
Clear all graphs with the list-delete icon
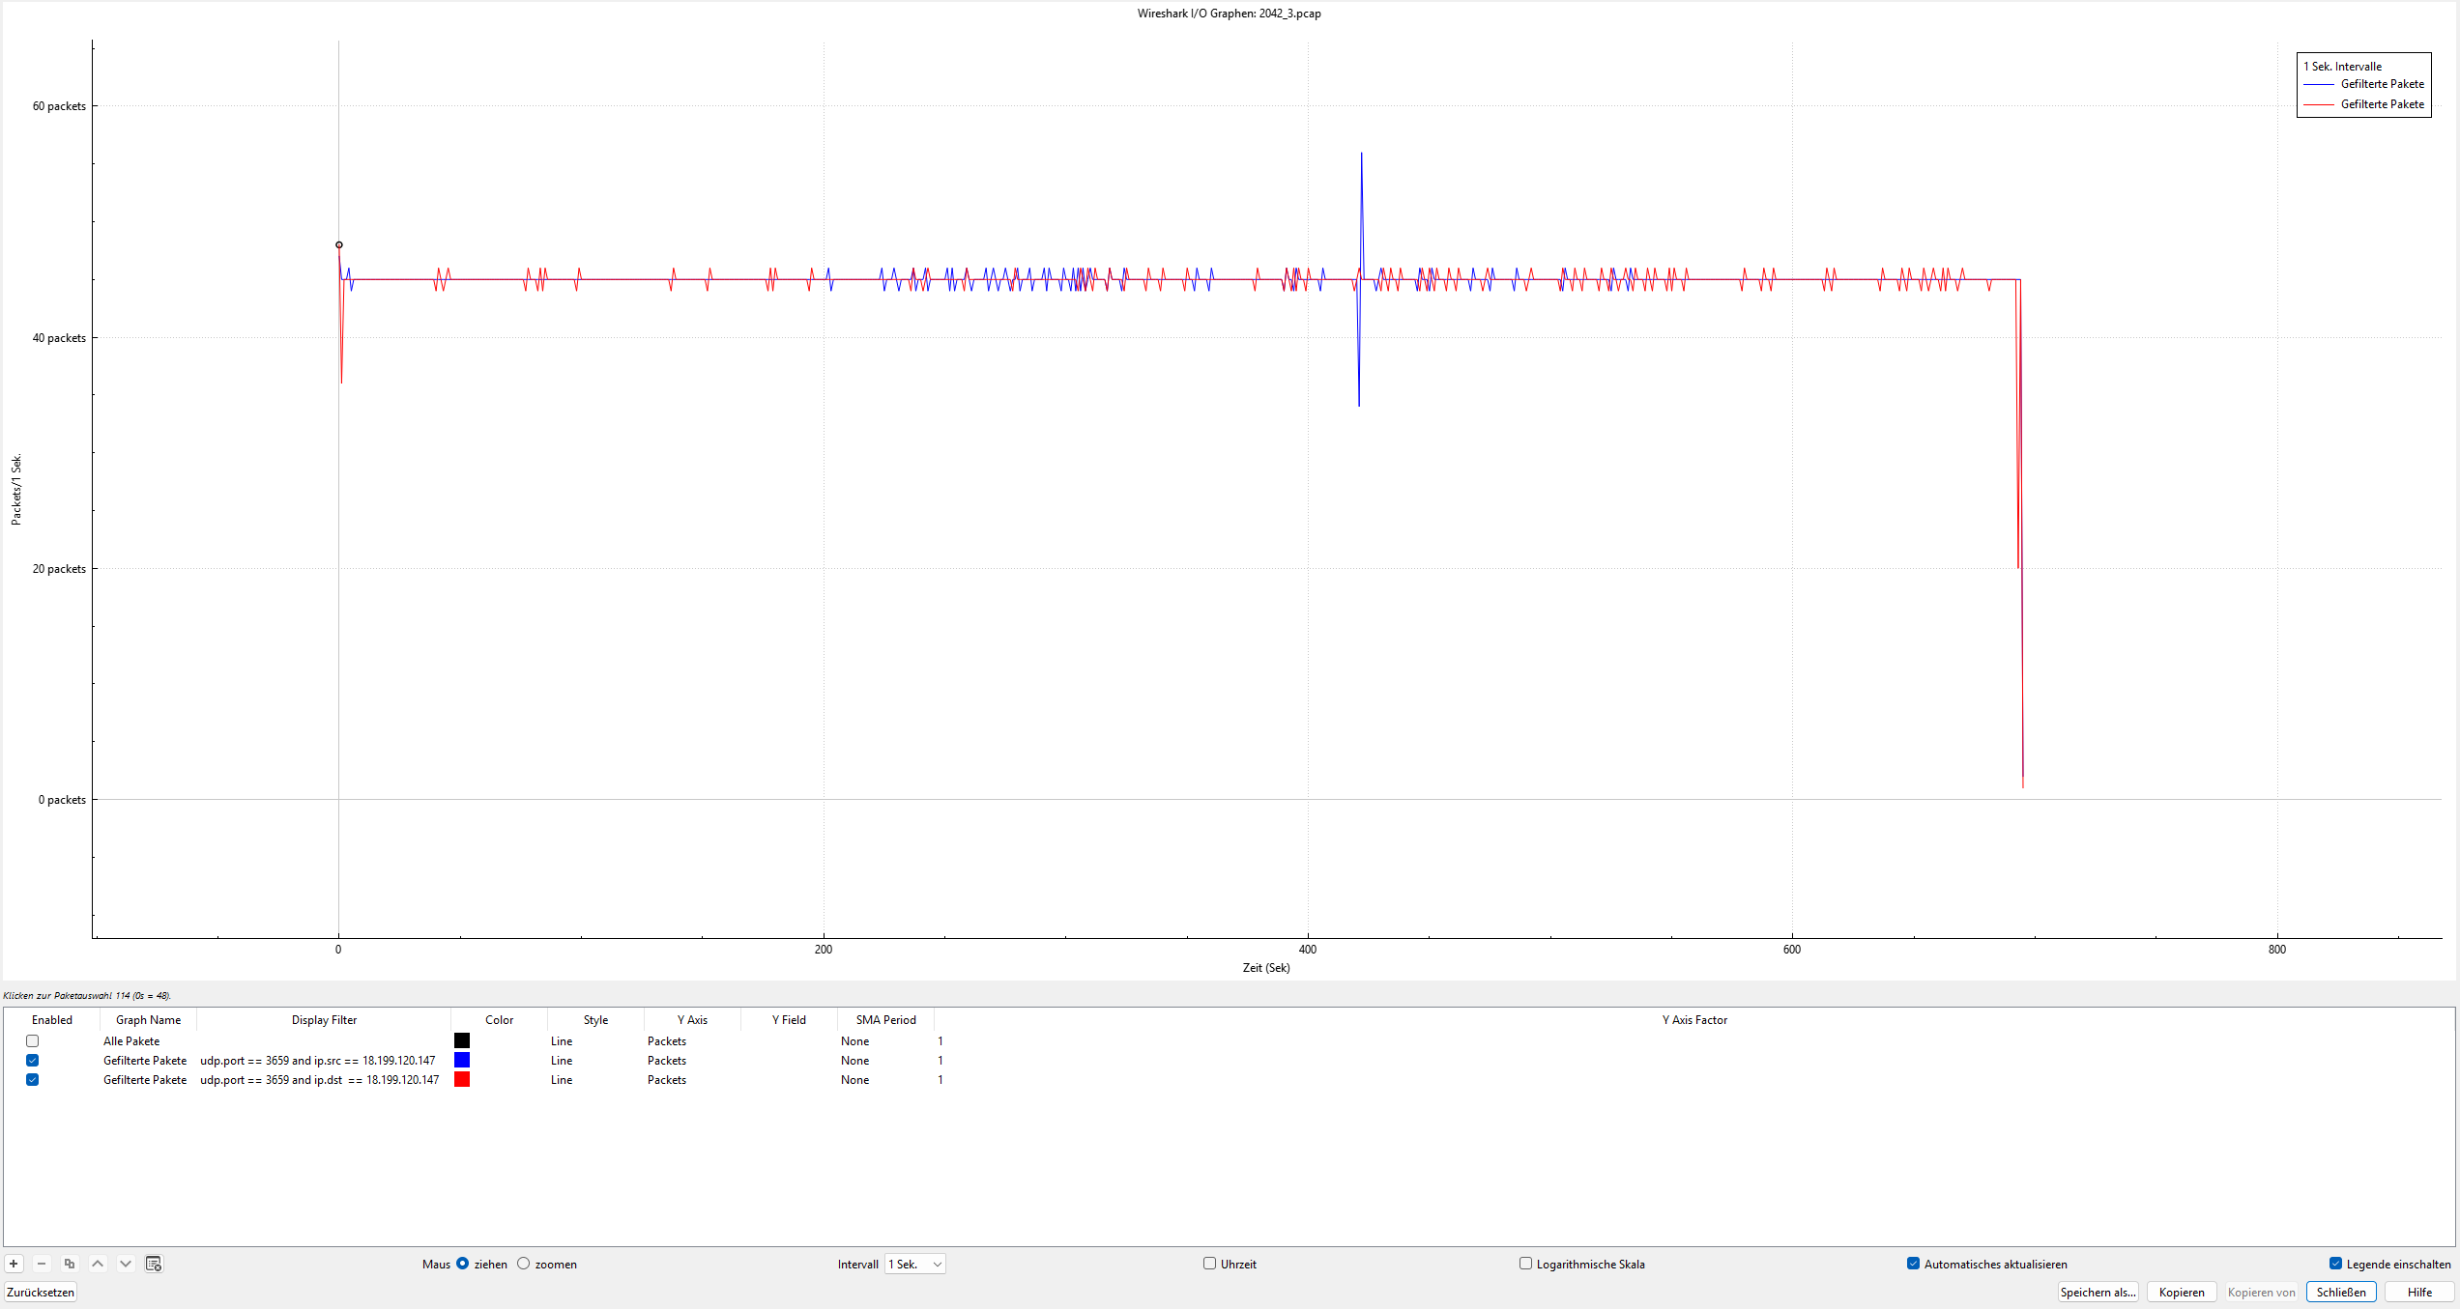coord(153,1264)
